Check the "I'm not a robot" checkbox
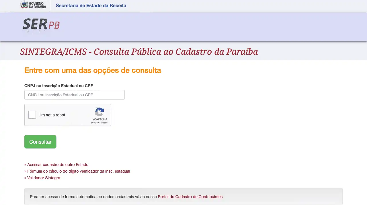The height and width of the screenshot is (205, 367). 32,115
